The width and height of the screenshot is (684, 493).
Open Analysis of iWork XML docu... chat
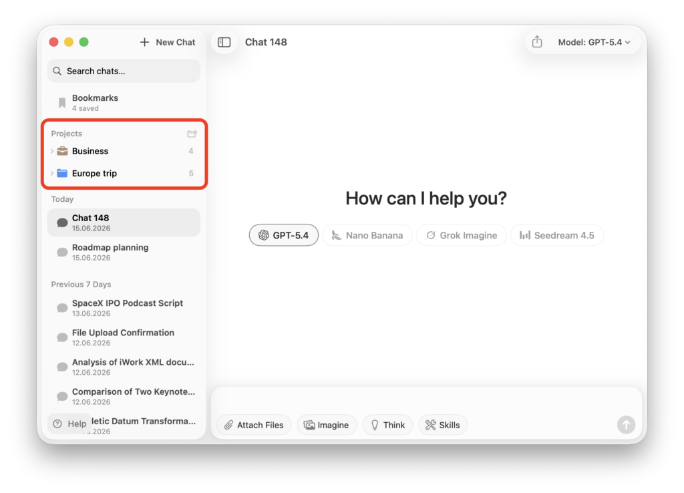coord(124,367)
